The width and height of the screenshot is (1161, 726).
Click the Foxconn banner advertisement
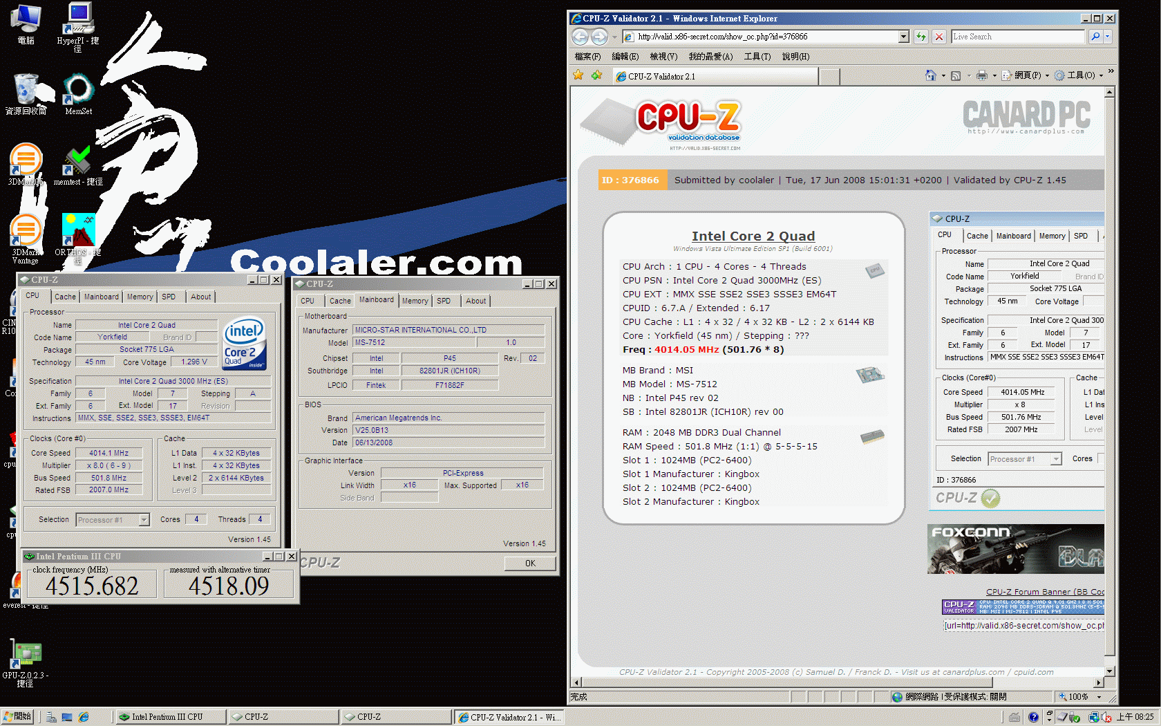coord(1015,549)
